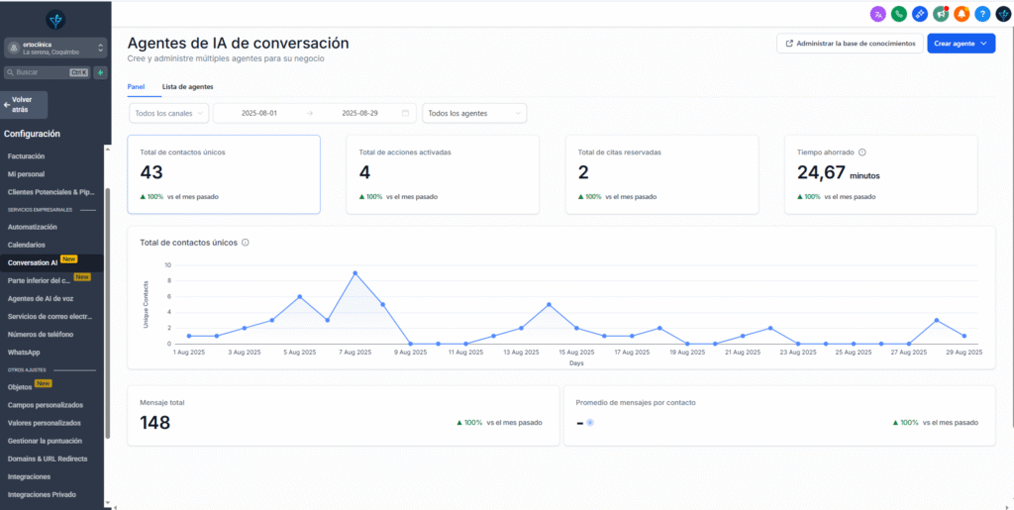Open the calendar icon in date range
The width and height of the screenshot is (1014, 510).
point(405,113)
